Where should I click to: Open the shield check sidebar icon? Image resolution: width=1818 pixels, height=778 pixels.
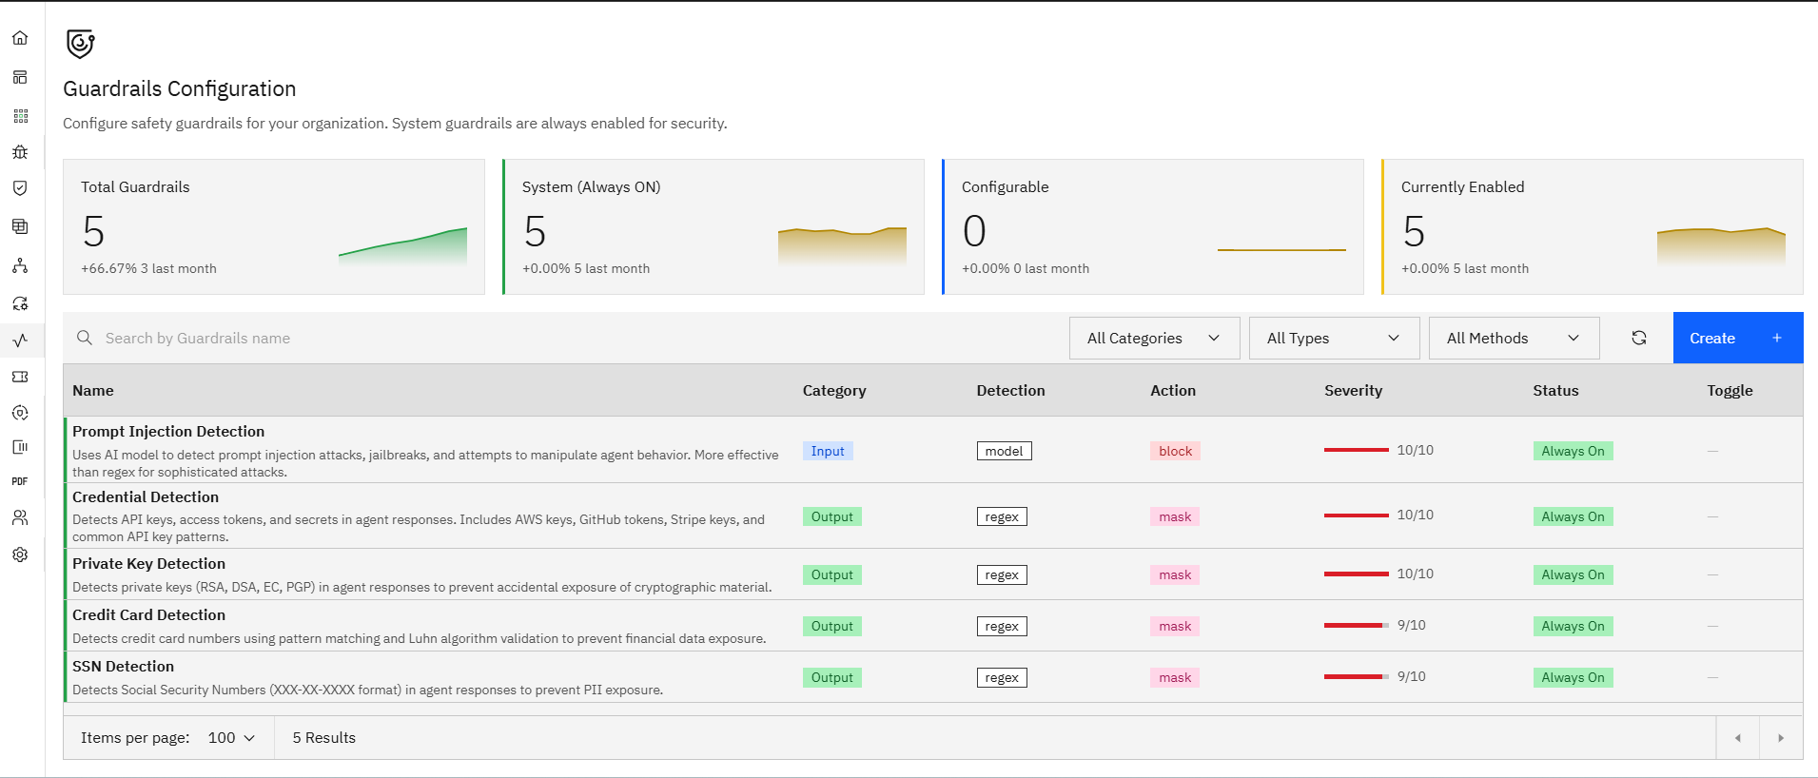coord(20,188)
